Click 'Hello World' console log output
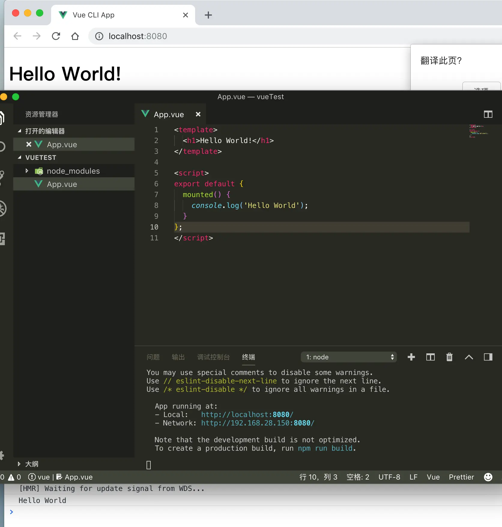The image size is (502, 527). point(42,501)
